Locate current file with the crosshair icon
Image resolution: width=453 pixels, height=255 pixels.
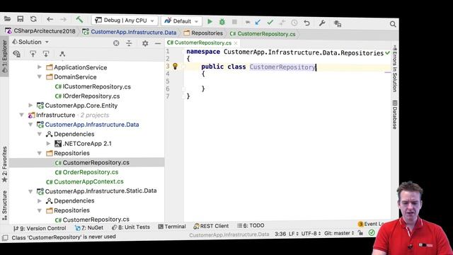(116, 43)
